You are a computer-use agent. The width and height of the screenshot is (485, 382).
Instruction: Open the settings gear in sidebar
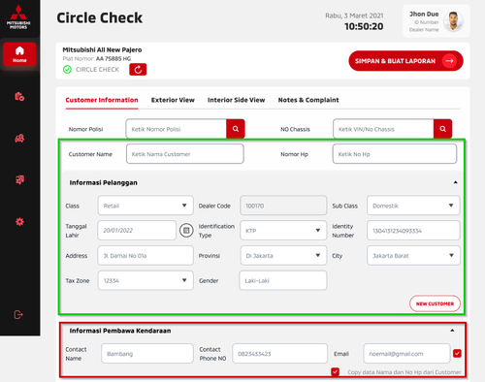click(x=19, y=222)
